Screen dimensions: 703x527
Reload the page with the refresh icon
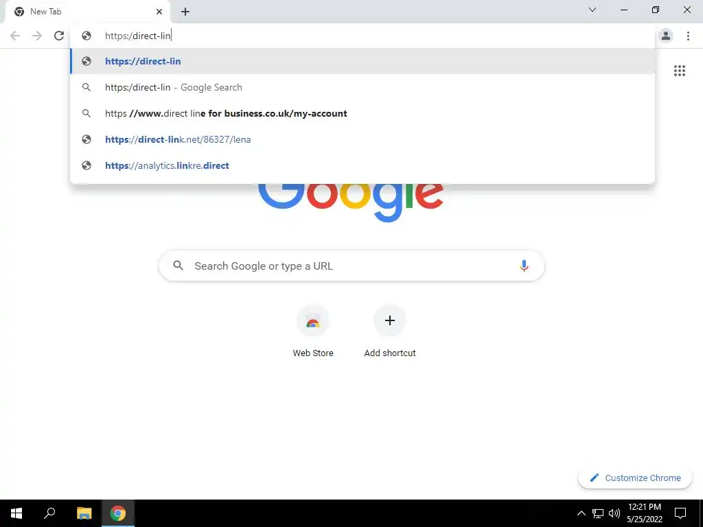[x=59, y=36]
